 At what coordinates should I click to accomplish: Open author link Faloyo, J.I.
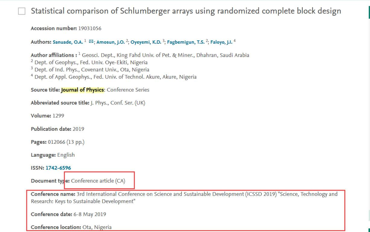[221, 42]
